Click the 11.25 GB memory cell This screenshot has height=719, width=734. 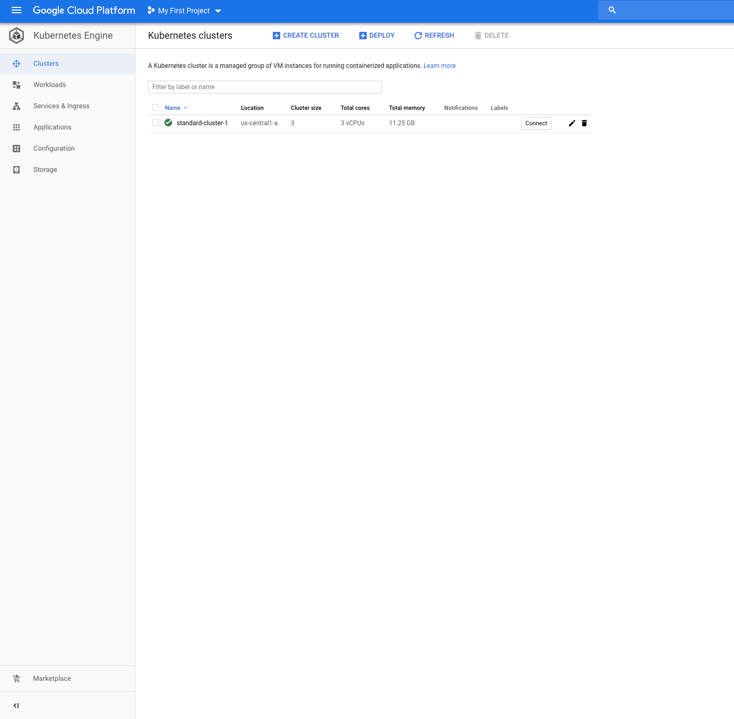point(402,123)
